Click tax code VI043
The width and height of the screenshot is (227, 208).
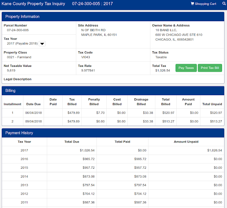85,57
